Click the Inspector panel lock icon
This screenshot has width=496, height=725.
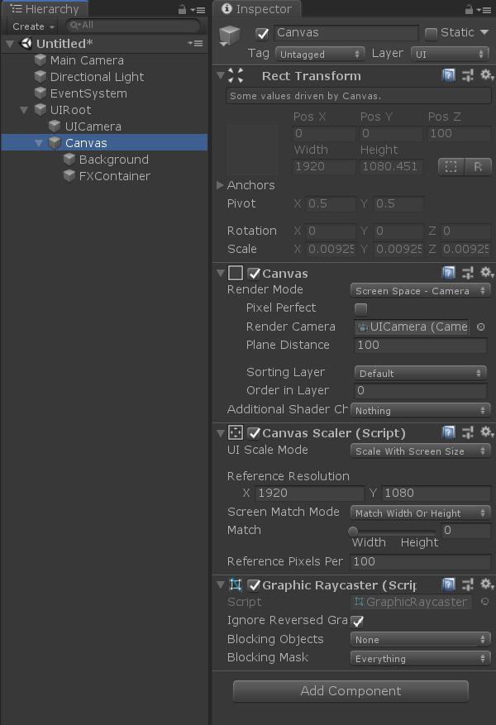(469, 10)
